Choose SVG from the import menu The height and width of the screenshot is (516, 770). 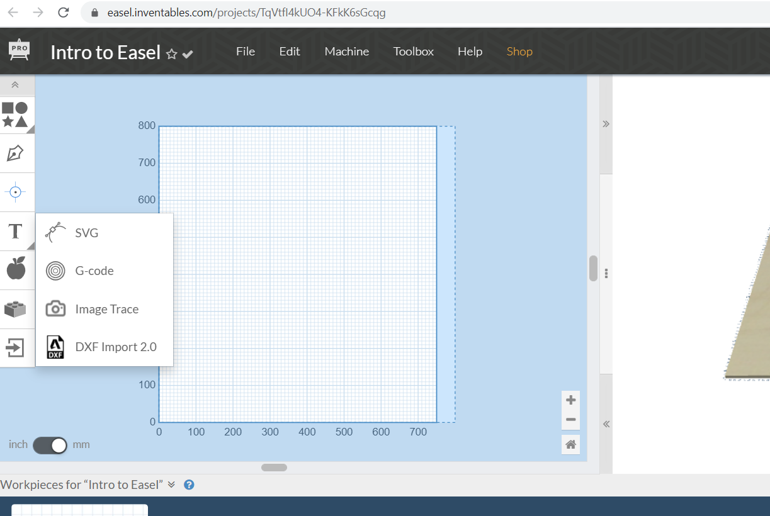(x=105, y=233)
